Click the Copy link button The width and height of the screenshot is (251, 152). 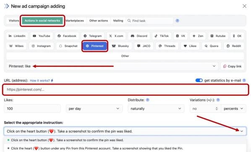(233, 66)
